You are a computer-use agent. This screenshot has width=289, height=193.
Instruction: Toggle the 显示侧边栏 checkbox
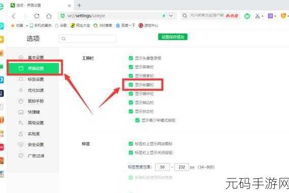pos(131,102)
